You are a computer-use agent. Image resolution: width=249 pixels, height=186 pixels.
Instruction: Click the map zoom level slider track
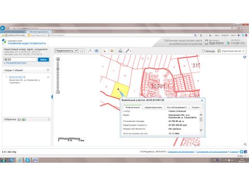[x=58, y=76]
